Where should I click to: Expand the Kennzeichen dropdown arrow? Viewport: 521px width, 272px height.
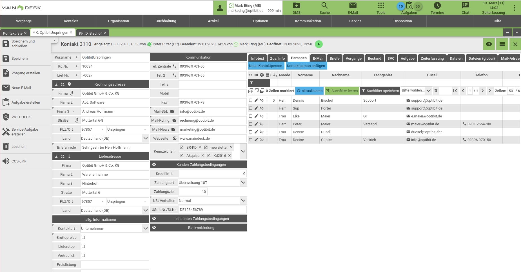(x=243, y=151)
